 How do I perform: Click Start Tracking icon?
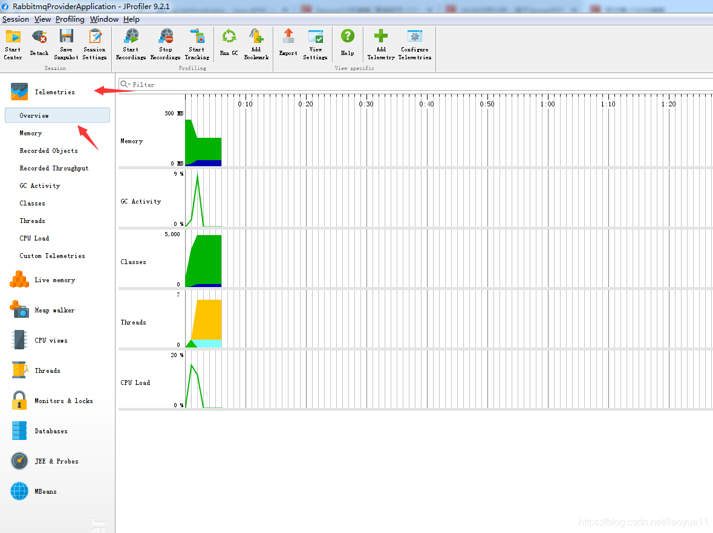197,44
